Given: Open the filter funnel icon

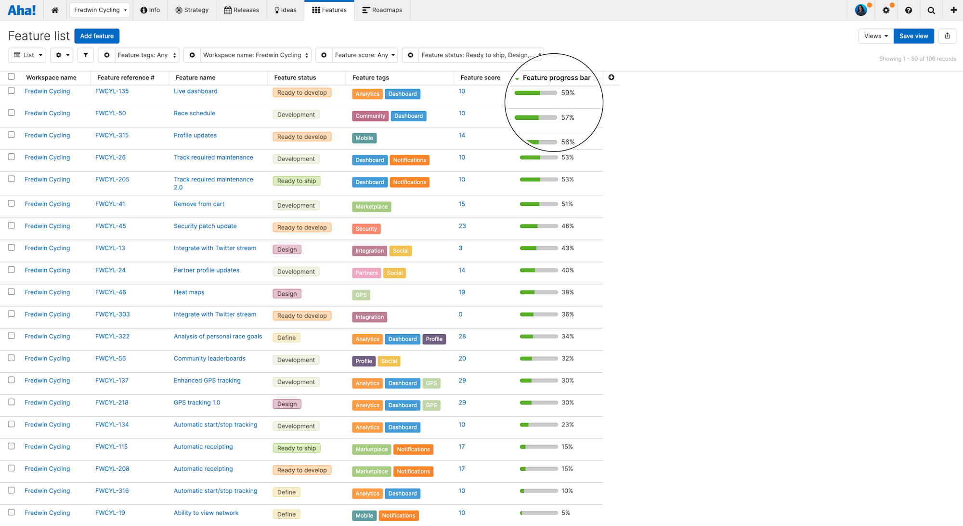Looking at the screenshot, I should pos(85,55).
